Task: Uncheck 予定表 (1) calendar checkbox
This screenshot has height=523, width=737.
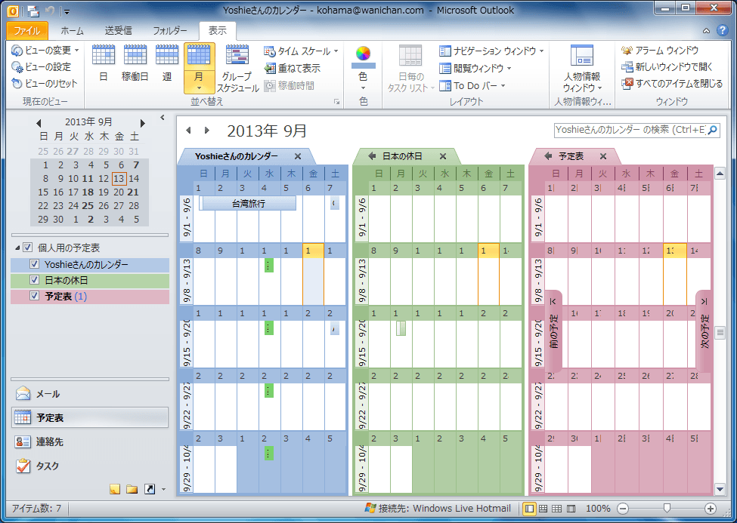Action: point(34,296)
